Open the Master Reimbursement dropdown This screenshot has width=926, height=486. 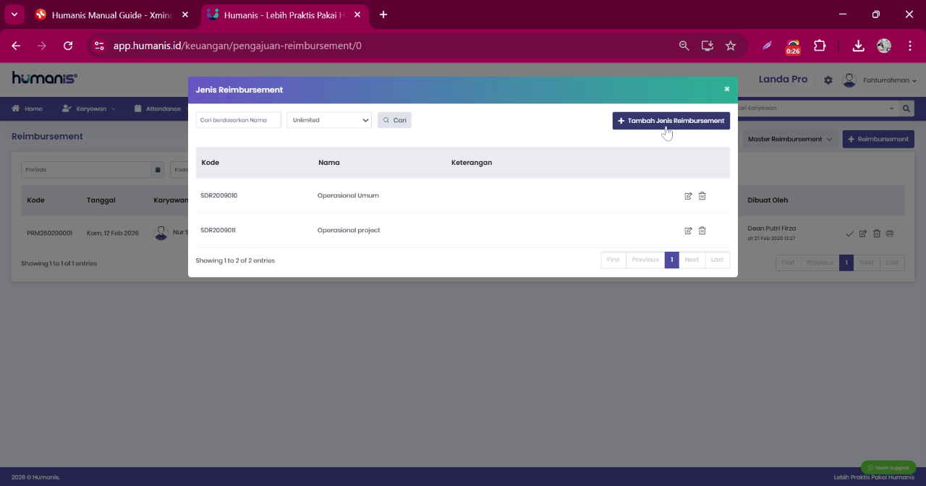pos(790,139)
